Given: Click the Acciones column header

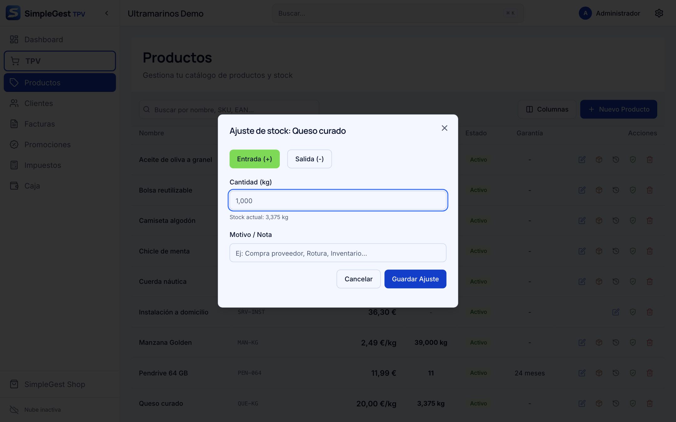Looking at the screenshot, I should (642, 133).
